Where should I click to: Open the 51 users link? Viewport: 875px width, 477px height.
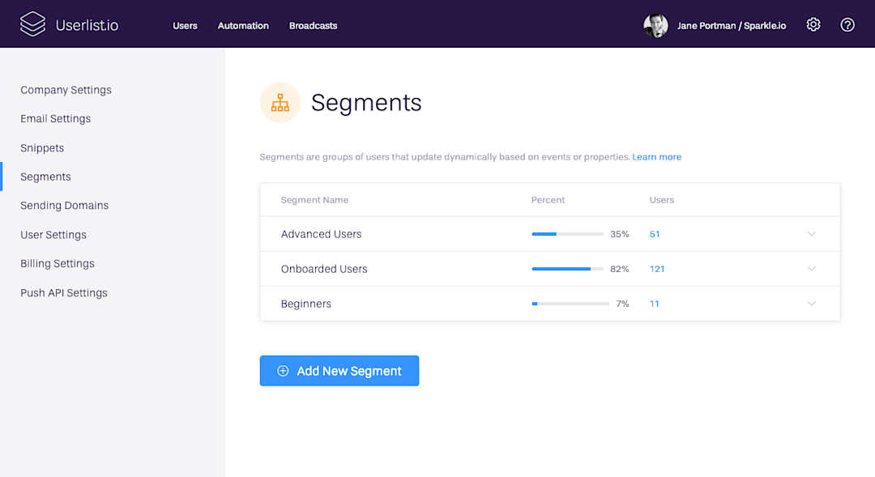(x=655, y=234)
